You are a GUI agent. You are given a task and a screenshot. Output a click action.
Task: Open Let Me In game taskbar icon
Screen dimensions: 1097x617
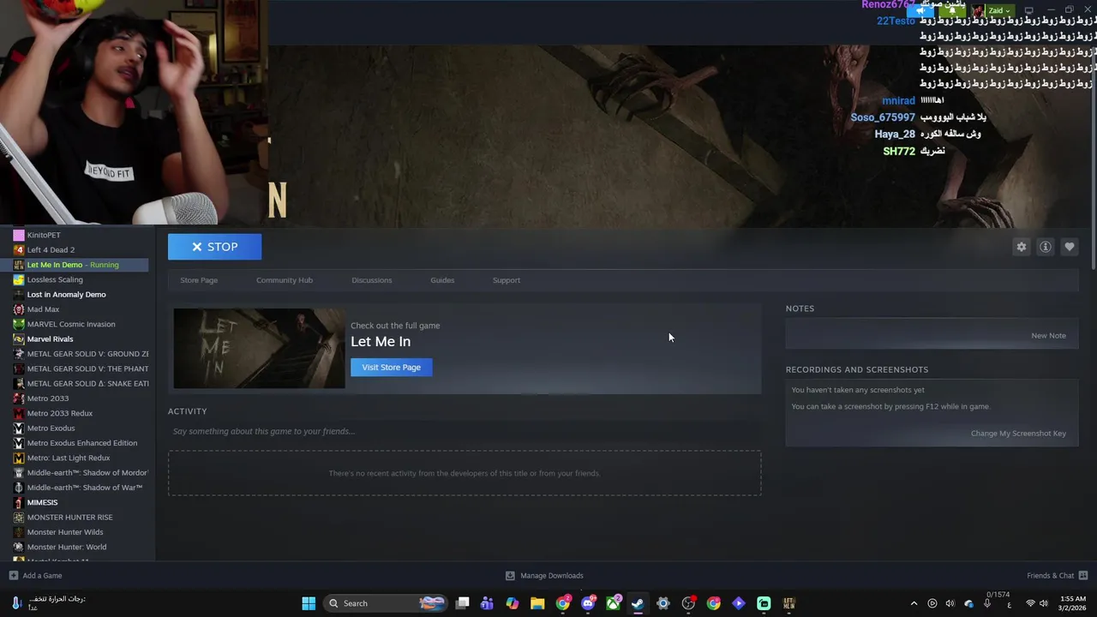(x=789, y=603)
